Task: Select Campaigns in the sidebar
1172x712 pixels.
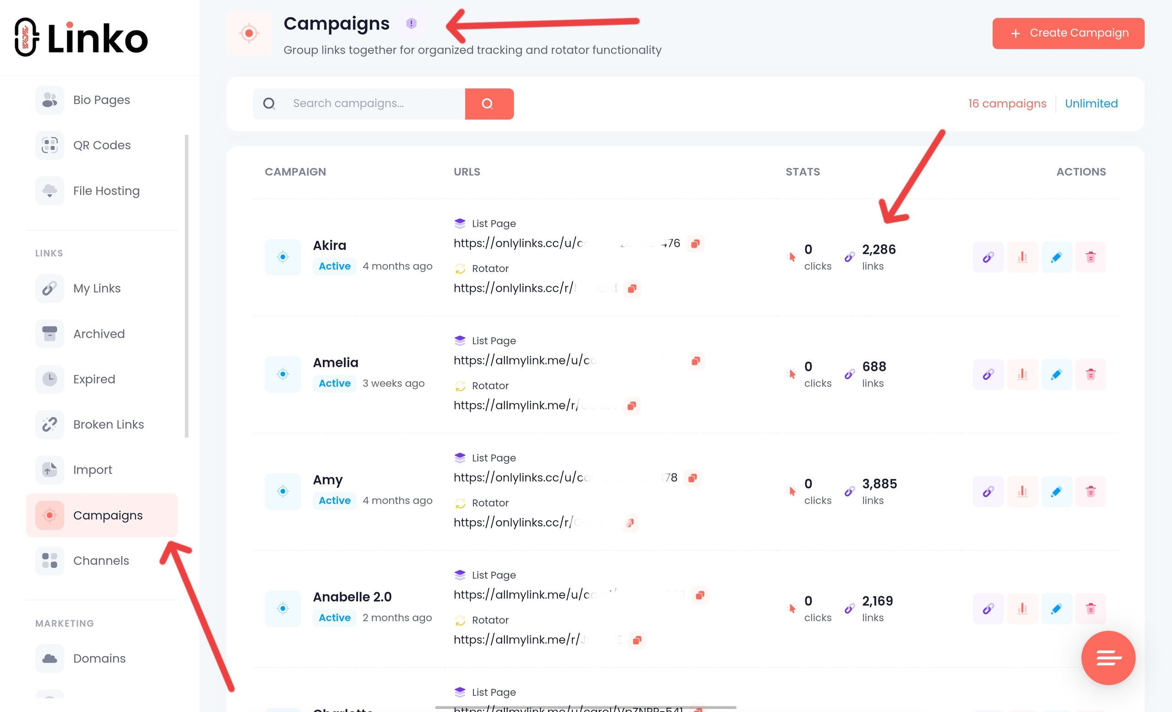Action: (x=102, y=515)
